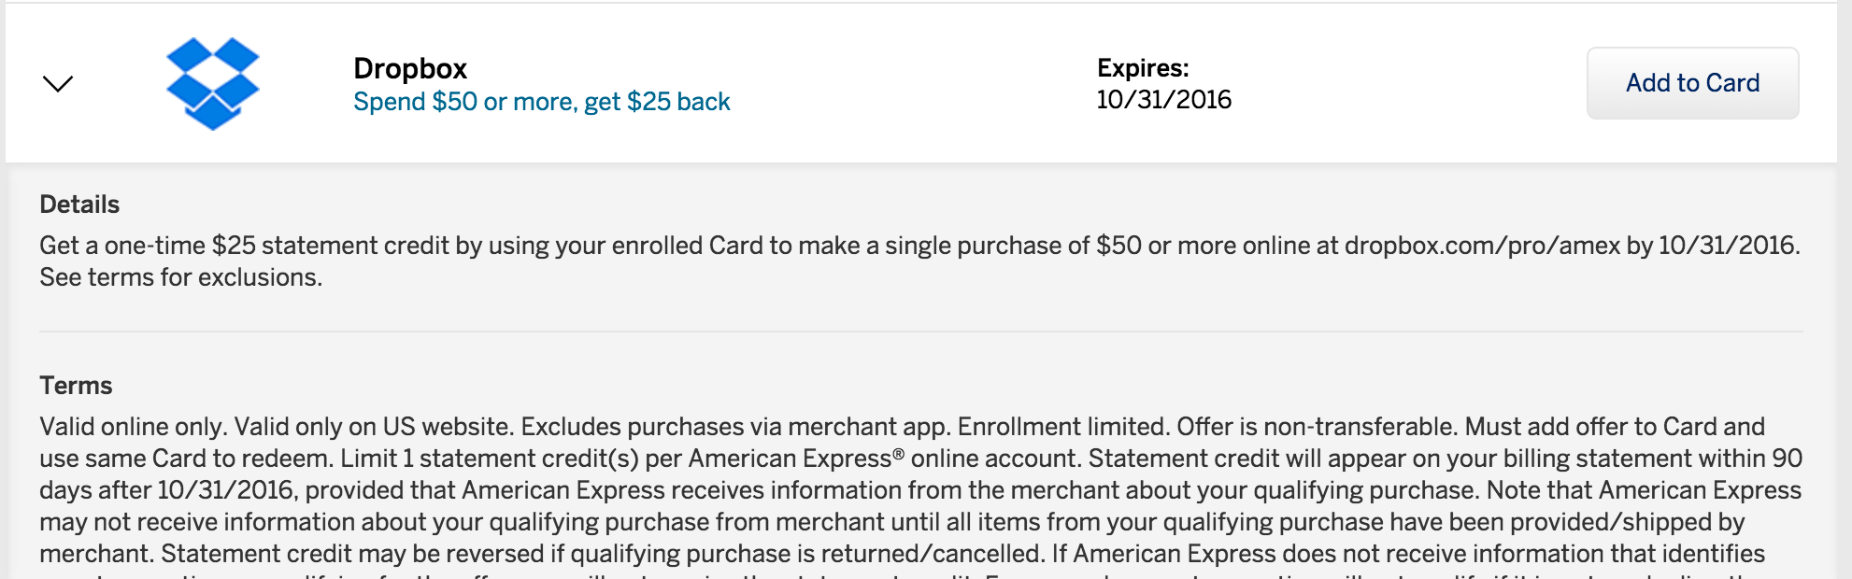Click the dropbox.com/pro/amex URL text
Image resolution: width=1852 pixels, height=579 pixels.
click(1481, 246)
